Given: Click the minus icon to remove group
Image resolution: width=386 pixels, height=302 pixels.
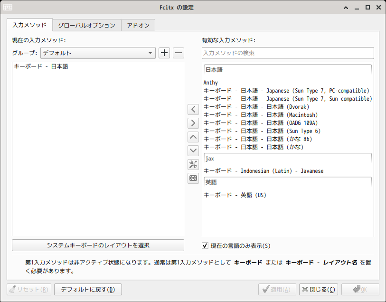Looking at the screenshot, I should point(179,53).
